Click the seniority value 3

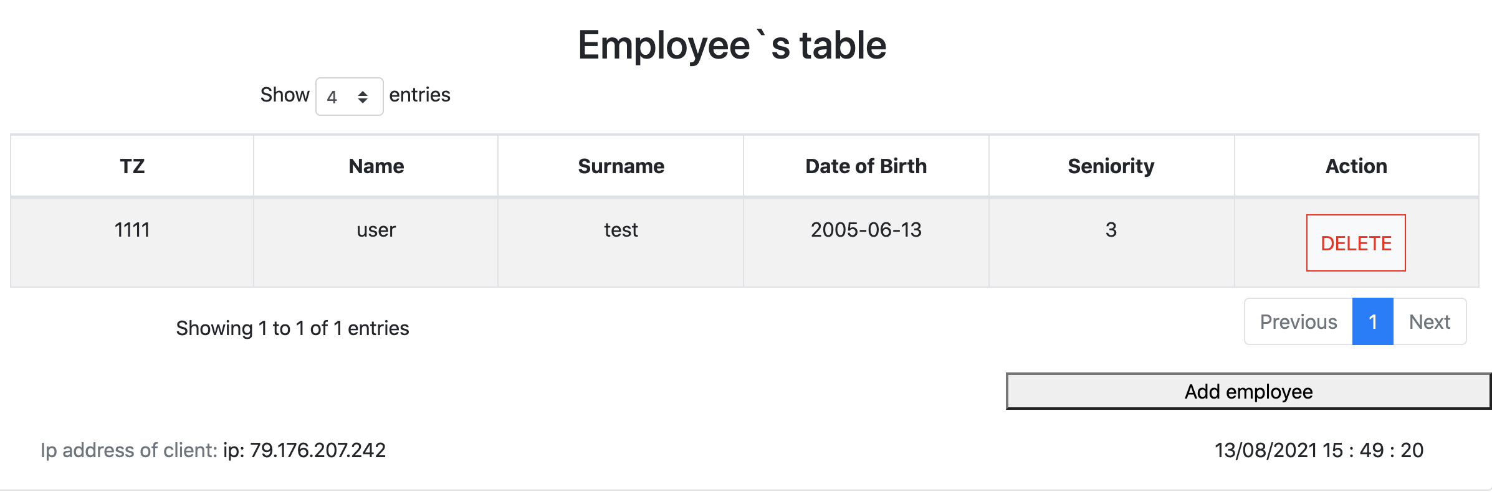1111,230
